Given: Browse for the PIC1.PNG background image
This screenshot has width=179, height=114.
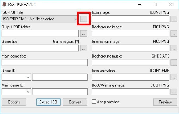Looking at the screenshot, I should click(174, 34).
